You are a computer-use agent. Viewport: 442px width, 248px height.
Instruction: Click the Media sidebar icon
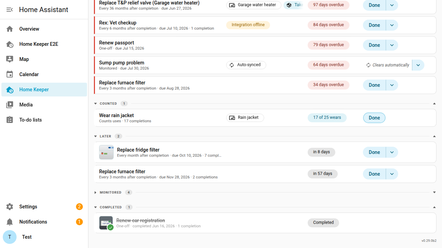pos(10,105)
